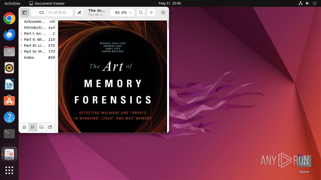Open Rhythmbox from the dock
This screenshot has width=321, height=180.
[x=9, y=68]
